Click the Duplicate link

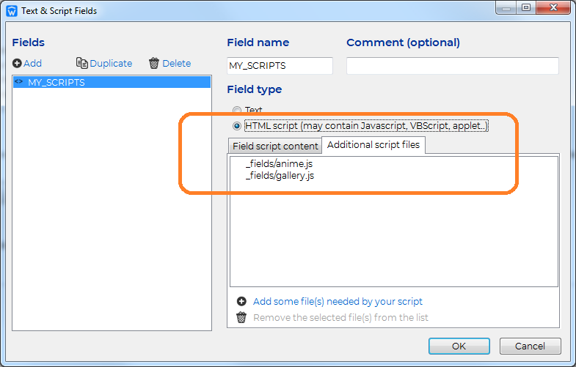[x=111, y=64]
